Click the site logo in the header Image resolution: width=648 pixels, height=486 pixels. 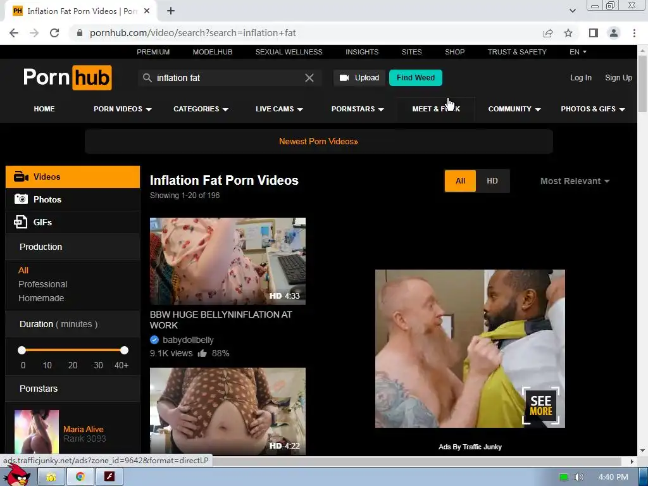click(x=67, y=77)
